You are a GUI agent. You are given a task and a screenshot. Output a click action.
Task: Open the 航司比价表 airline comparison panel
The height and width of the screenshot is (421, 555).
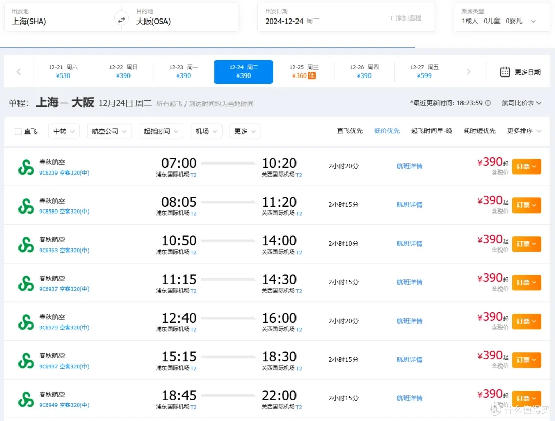pyautogui.click(x=518, y=103)
